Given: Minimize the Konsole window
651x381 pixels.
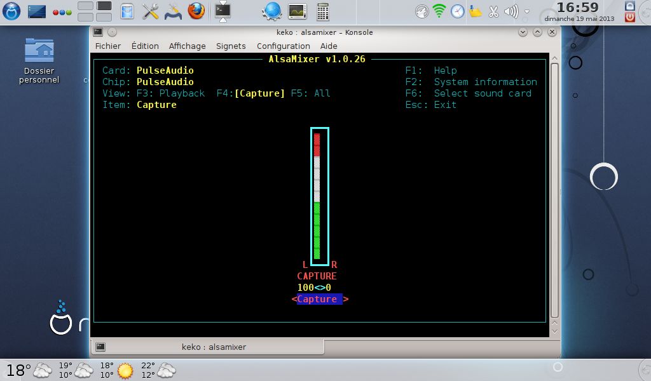Looking at the screenshot, I should pyautogui.click(x=523, y=32).
